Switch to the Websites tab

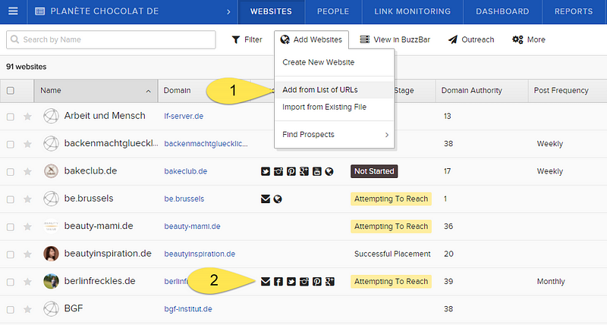click(x=271, y=11)
